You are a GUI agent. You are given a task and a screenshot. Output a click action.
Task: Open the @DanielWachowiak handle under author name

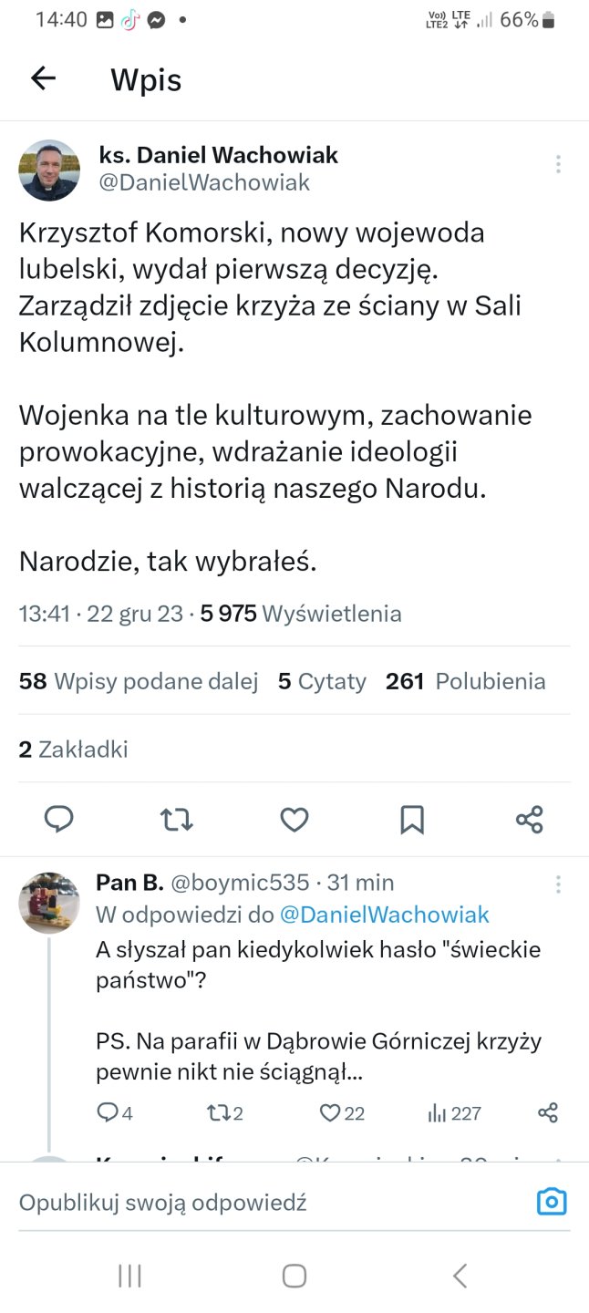click(204, 182)
